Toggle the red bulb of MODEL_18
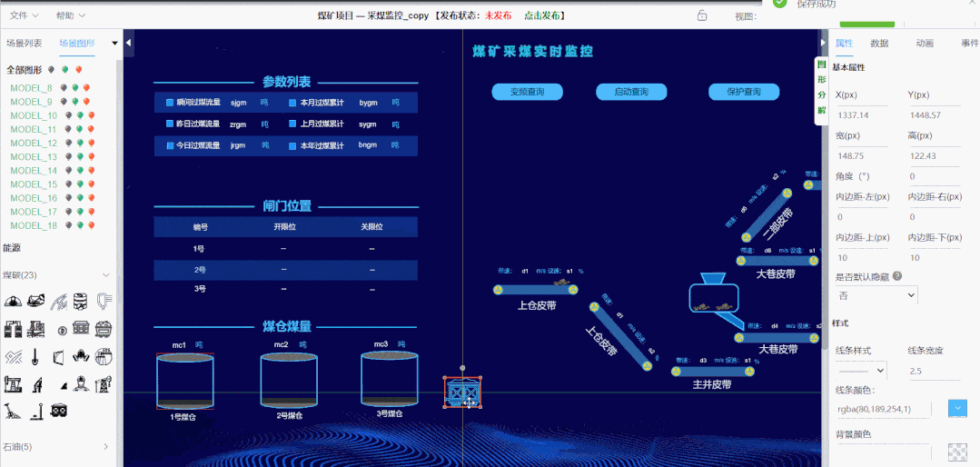 click(x=91, y=225)
